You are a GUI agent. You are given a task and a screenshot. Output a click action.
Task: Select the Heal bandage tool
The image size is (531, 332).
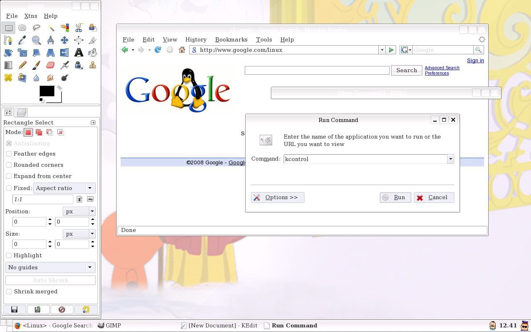8,78
